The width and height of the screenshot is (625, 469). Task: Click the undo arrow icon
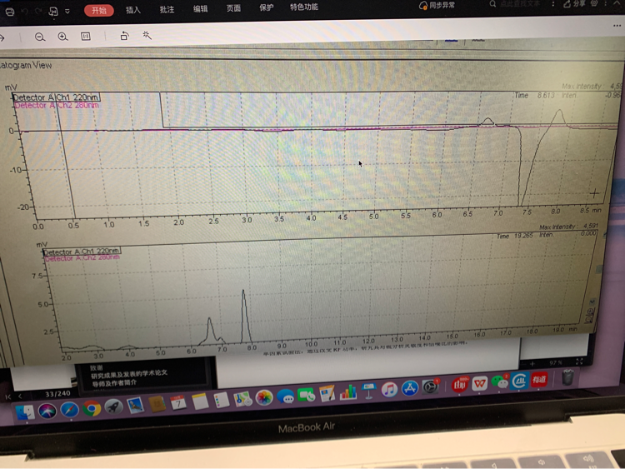click(x=25, y=12)
